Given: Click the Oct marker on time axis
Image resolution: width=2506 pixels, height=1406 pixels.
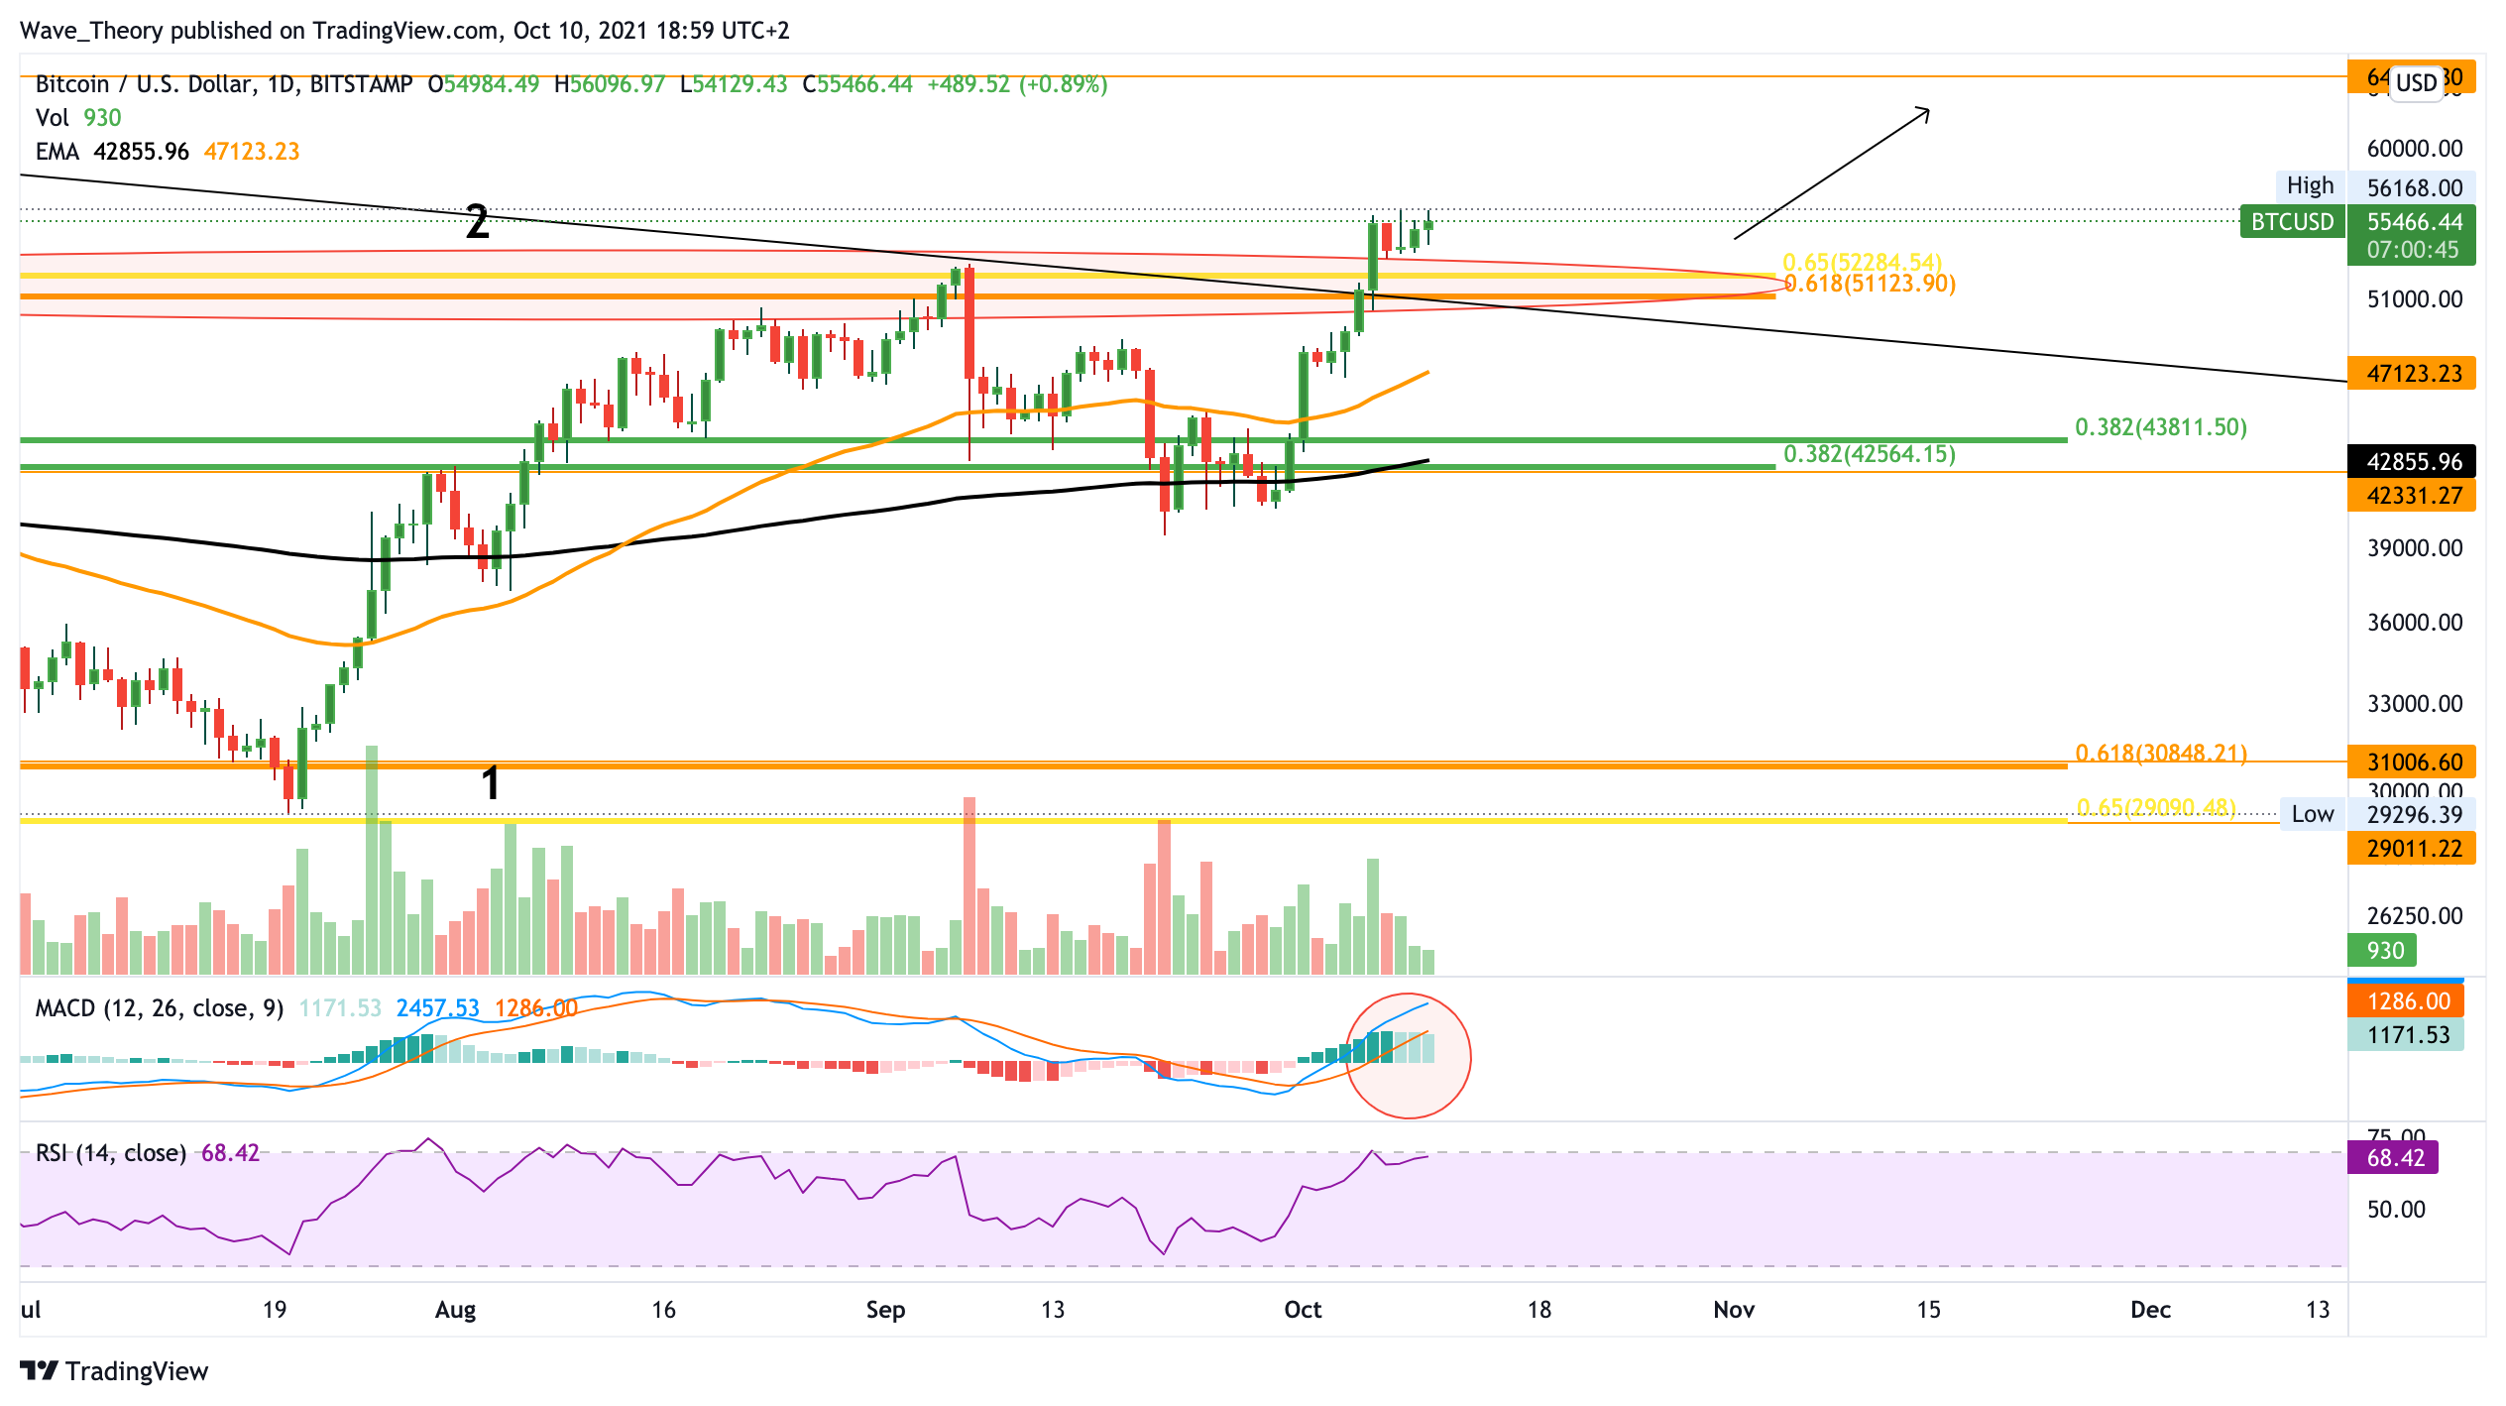Looking at the screenshot, I should (x=1302, y=1310).
